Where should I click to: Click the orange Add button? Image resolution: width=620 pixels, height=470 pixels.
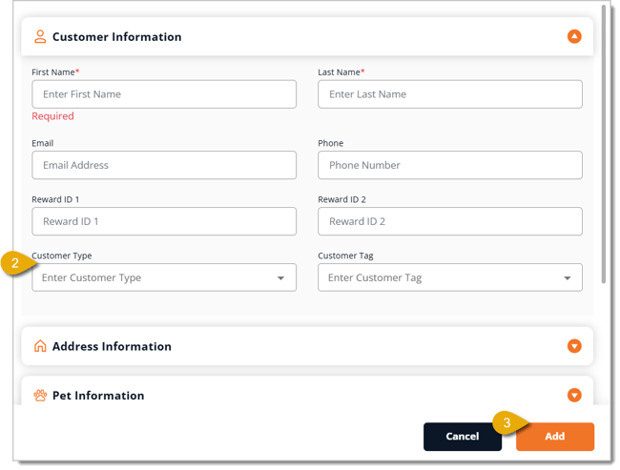click(x=555, y=437)
